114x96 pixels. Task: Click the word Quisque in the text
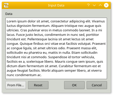(26, 44)
